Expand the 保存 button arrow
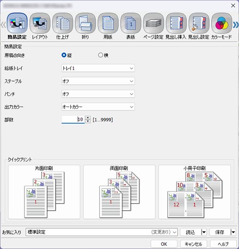The width and height of the screenshot is (239, 249). click(233, 232)
